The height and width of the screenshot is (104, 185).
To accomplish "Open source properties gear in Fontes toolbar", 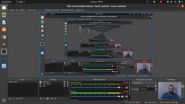I will pos(48,99).
